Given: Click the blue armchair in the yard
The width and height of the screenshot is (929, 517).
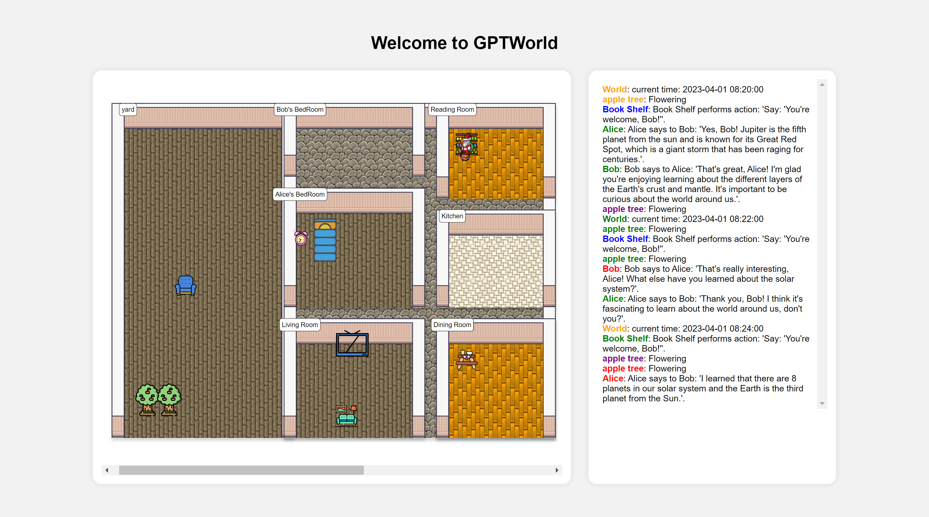Looking at the screenshot, I should [186, 285].
